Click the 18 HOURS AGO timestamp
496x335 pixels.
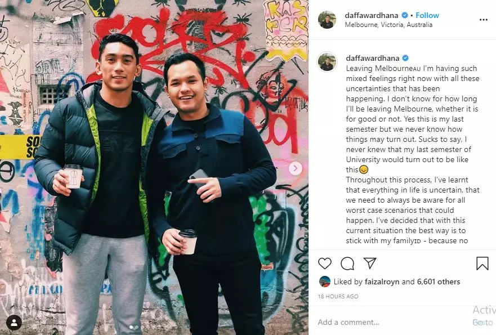click(338, 296)
